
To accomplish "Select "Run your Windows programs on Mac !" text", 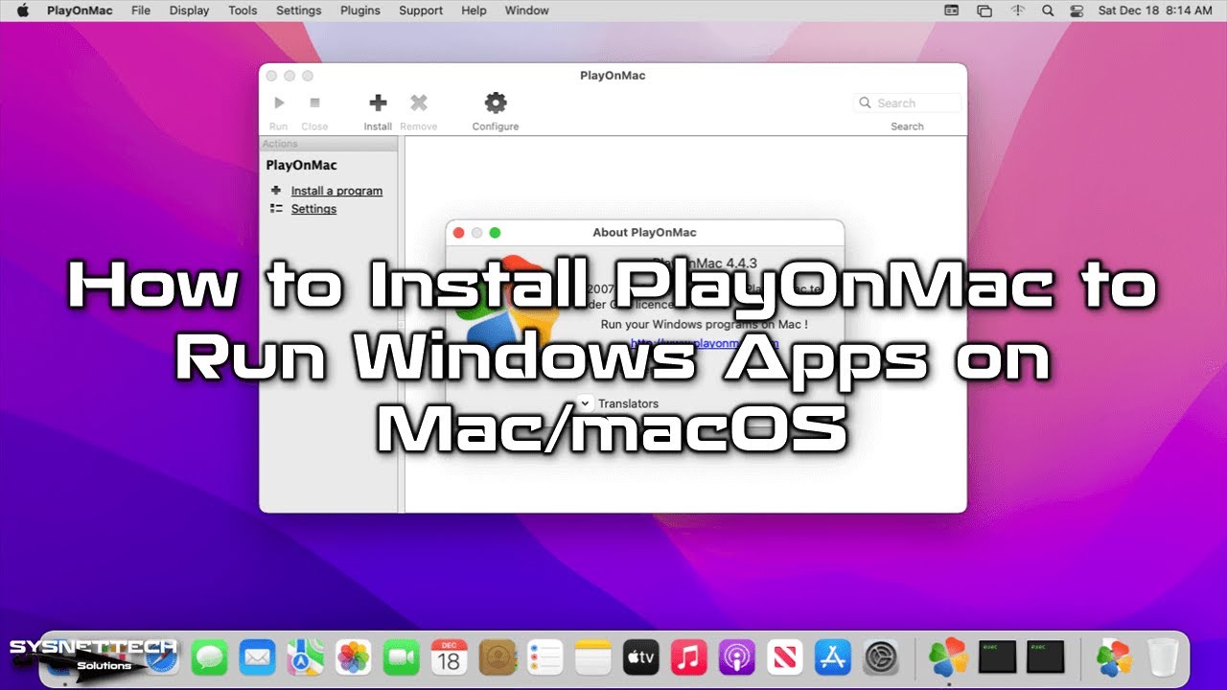I will pos(704,325).
